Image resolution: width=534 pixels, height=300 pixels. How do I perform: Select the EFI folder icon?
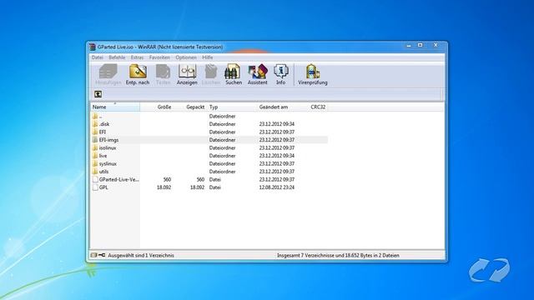click(95, 132)
